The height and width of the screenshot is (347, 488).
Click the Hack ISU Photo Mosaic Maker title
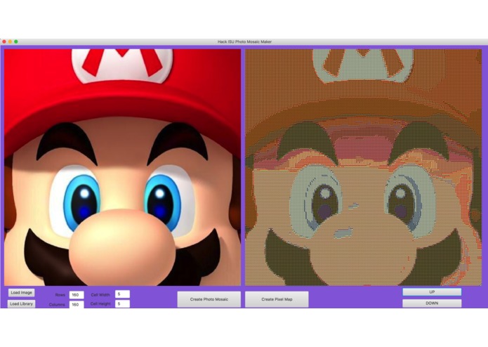244,41
